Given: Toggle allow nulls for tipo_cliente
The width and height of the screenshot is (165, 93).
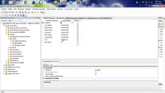Looking at the screenshot, I should coord(78,42).
